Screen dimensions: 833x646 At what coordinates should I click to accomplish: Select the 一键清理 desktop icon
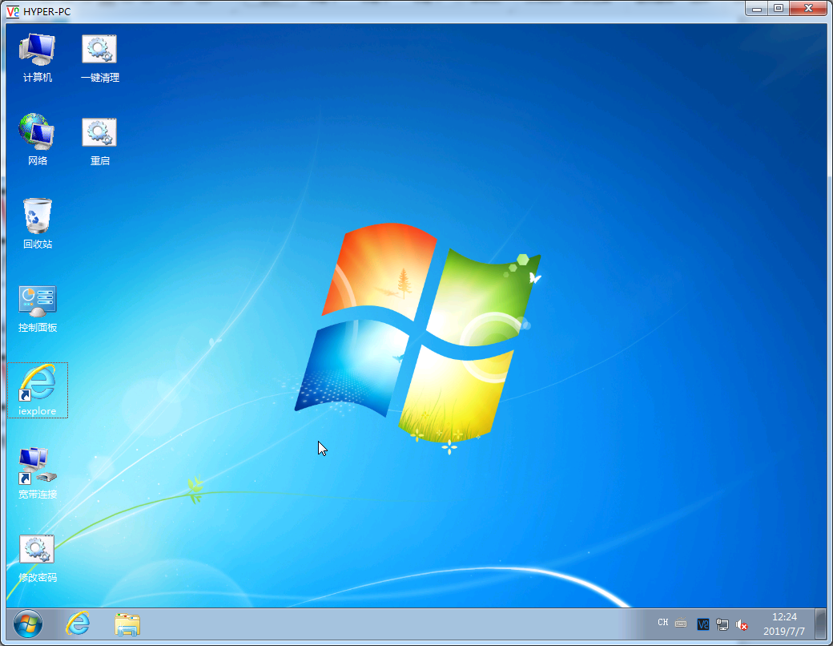[x=100, y=58]
